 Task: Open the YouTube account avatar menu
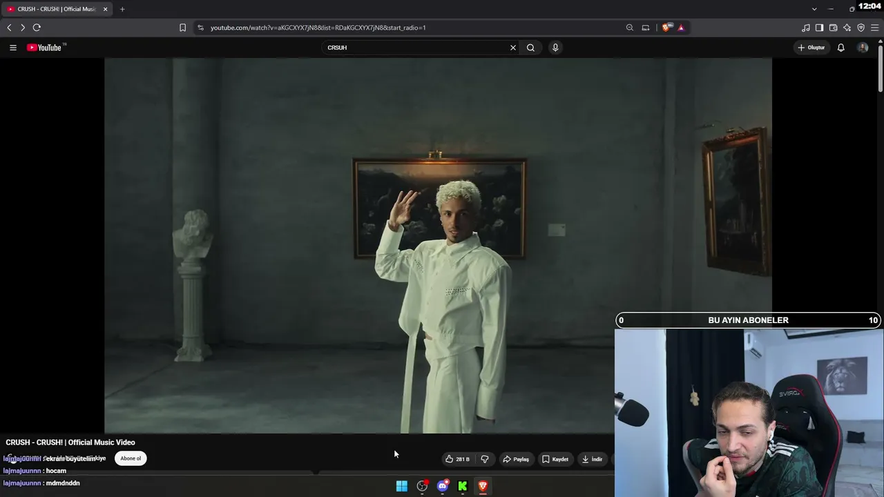click(x=863, y=48)
